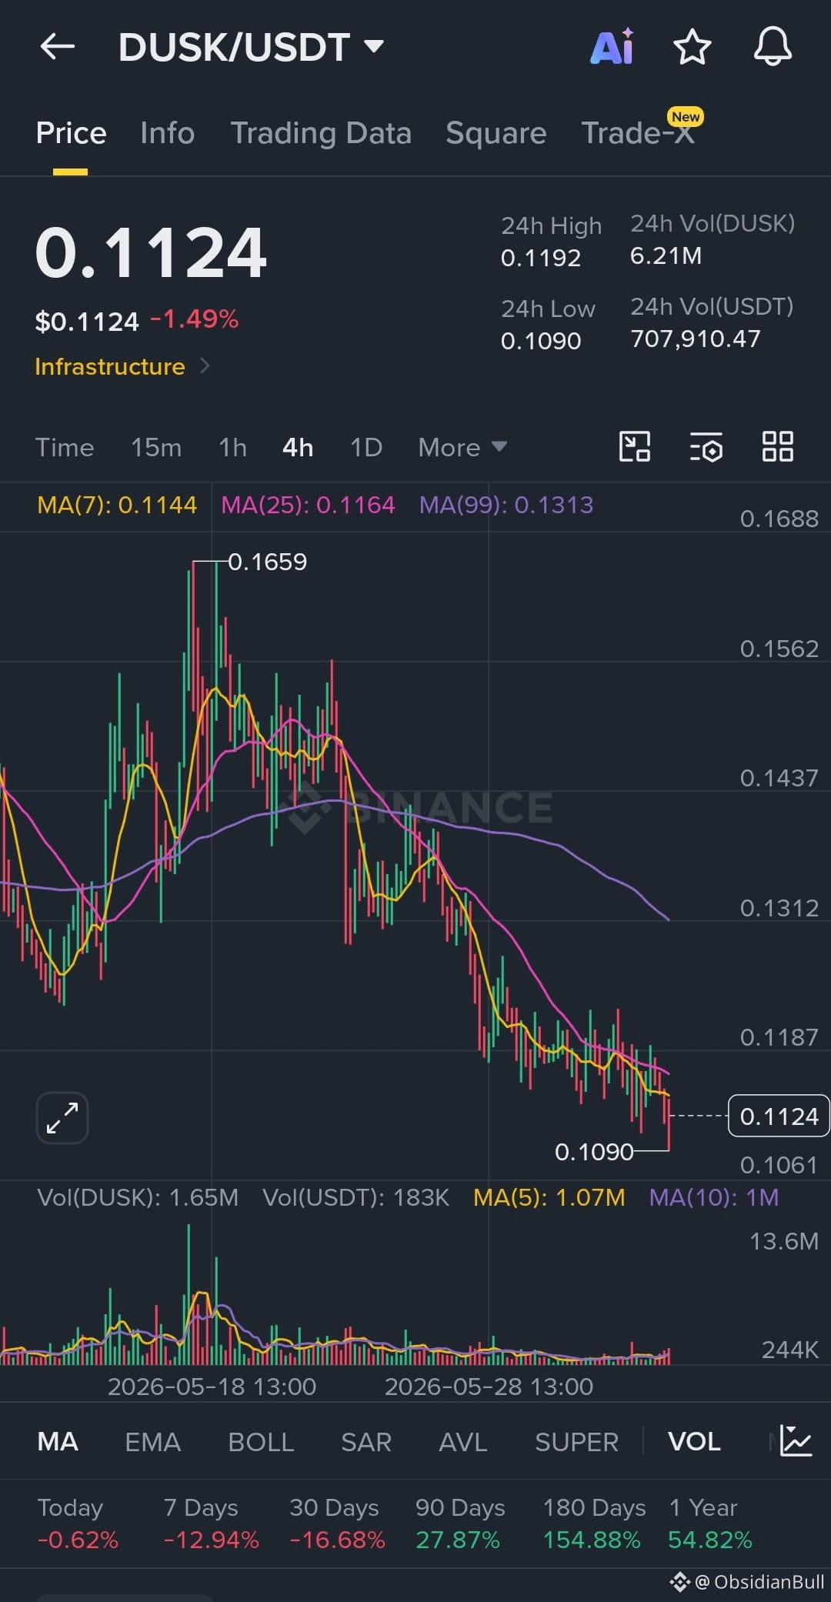Tap 24h High value 0.1192
Image resolution: width=831 pixels, height=1602 pixels.
point(541,258)
